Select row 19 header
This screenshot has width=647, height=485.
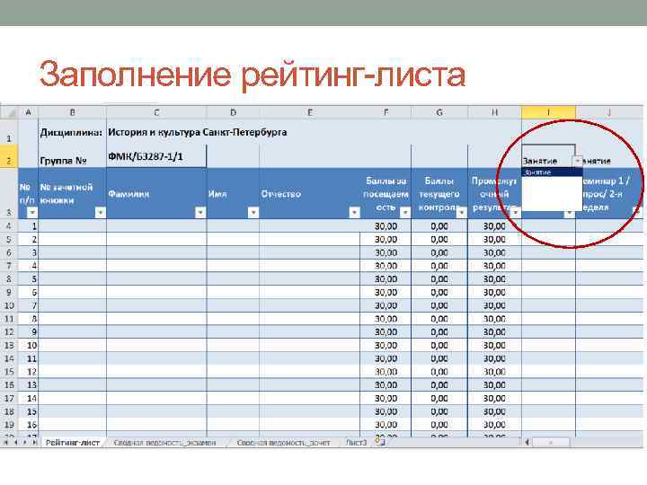(9, 425)
